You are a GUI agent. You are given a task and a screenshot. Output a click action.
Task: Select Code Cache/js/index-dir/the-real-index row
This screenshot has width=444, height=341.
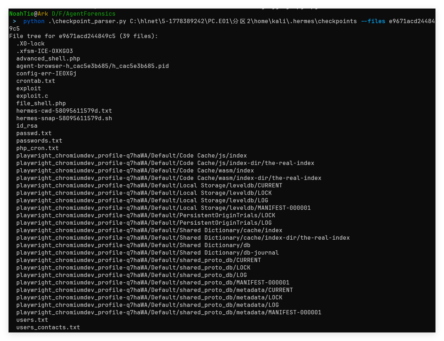(x=165, y=163)
